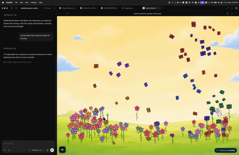
Task: Expand the Worked for 32s details
Action: [x=11, y=15]
